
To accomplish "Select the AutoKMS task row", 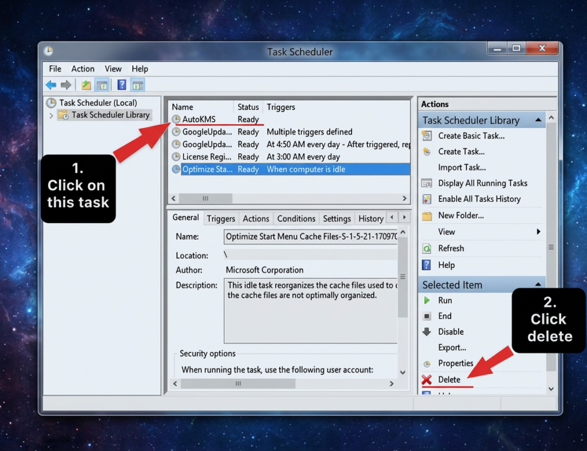I will point(291,119).
